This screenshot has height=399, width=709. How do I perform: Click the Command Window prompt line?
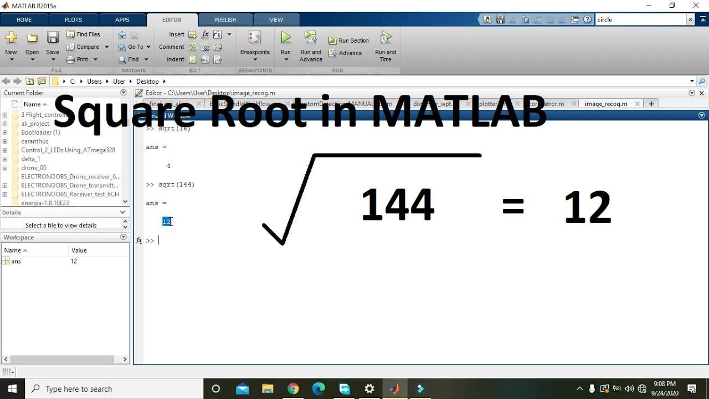(x=421, y=241)
